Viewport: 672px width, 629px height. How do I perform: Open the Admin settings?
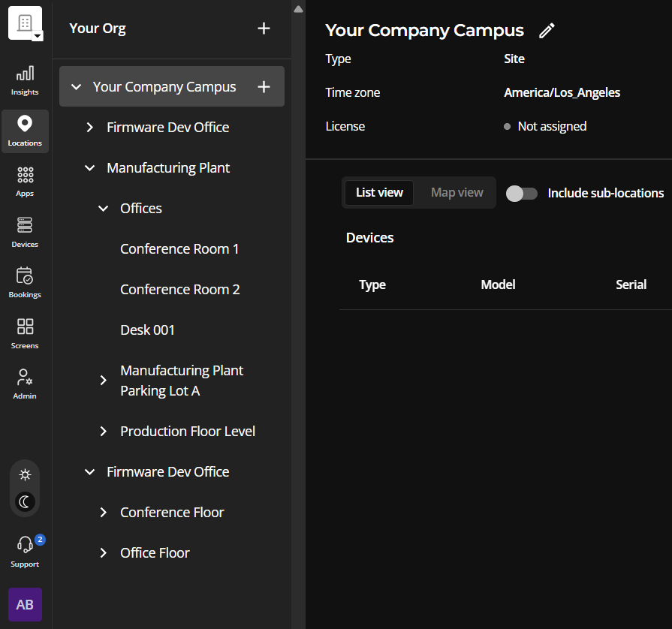[25, 384]
